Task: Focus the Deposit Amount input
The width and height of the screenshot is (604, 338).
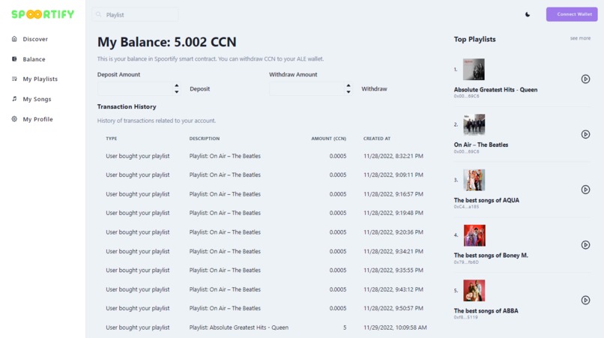Action: (135, 88)
